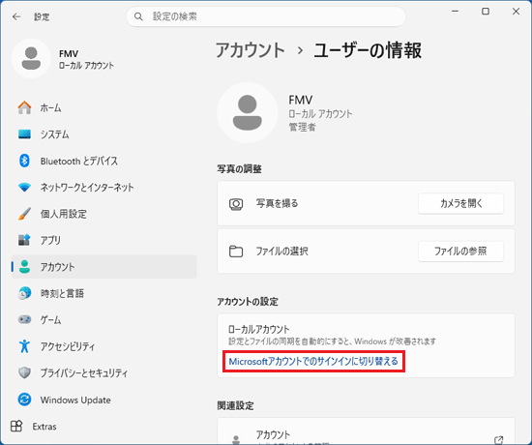532x445 pixels.
Task: Click the プライバシーとセキュリティ shield icon
Action: 24,372
